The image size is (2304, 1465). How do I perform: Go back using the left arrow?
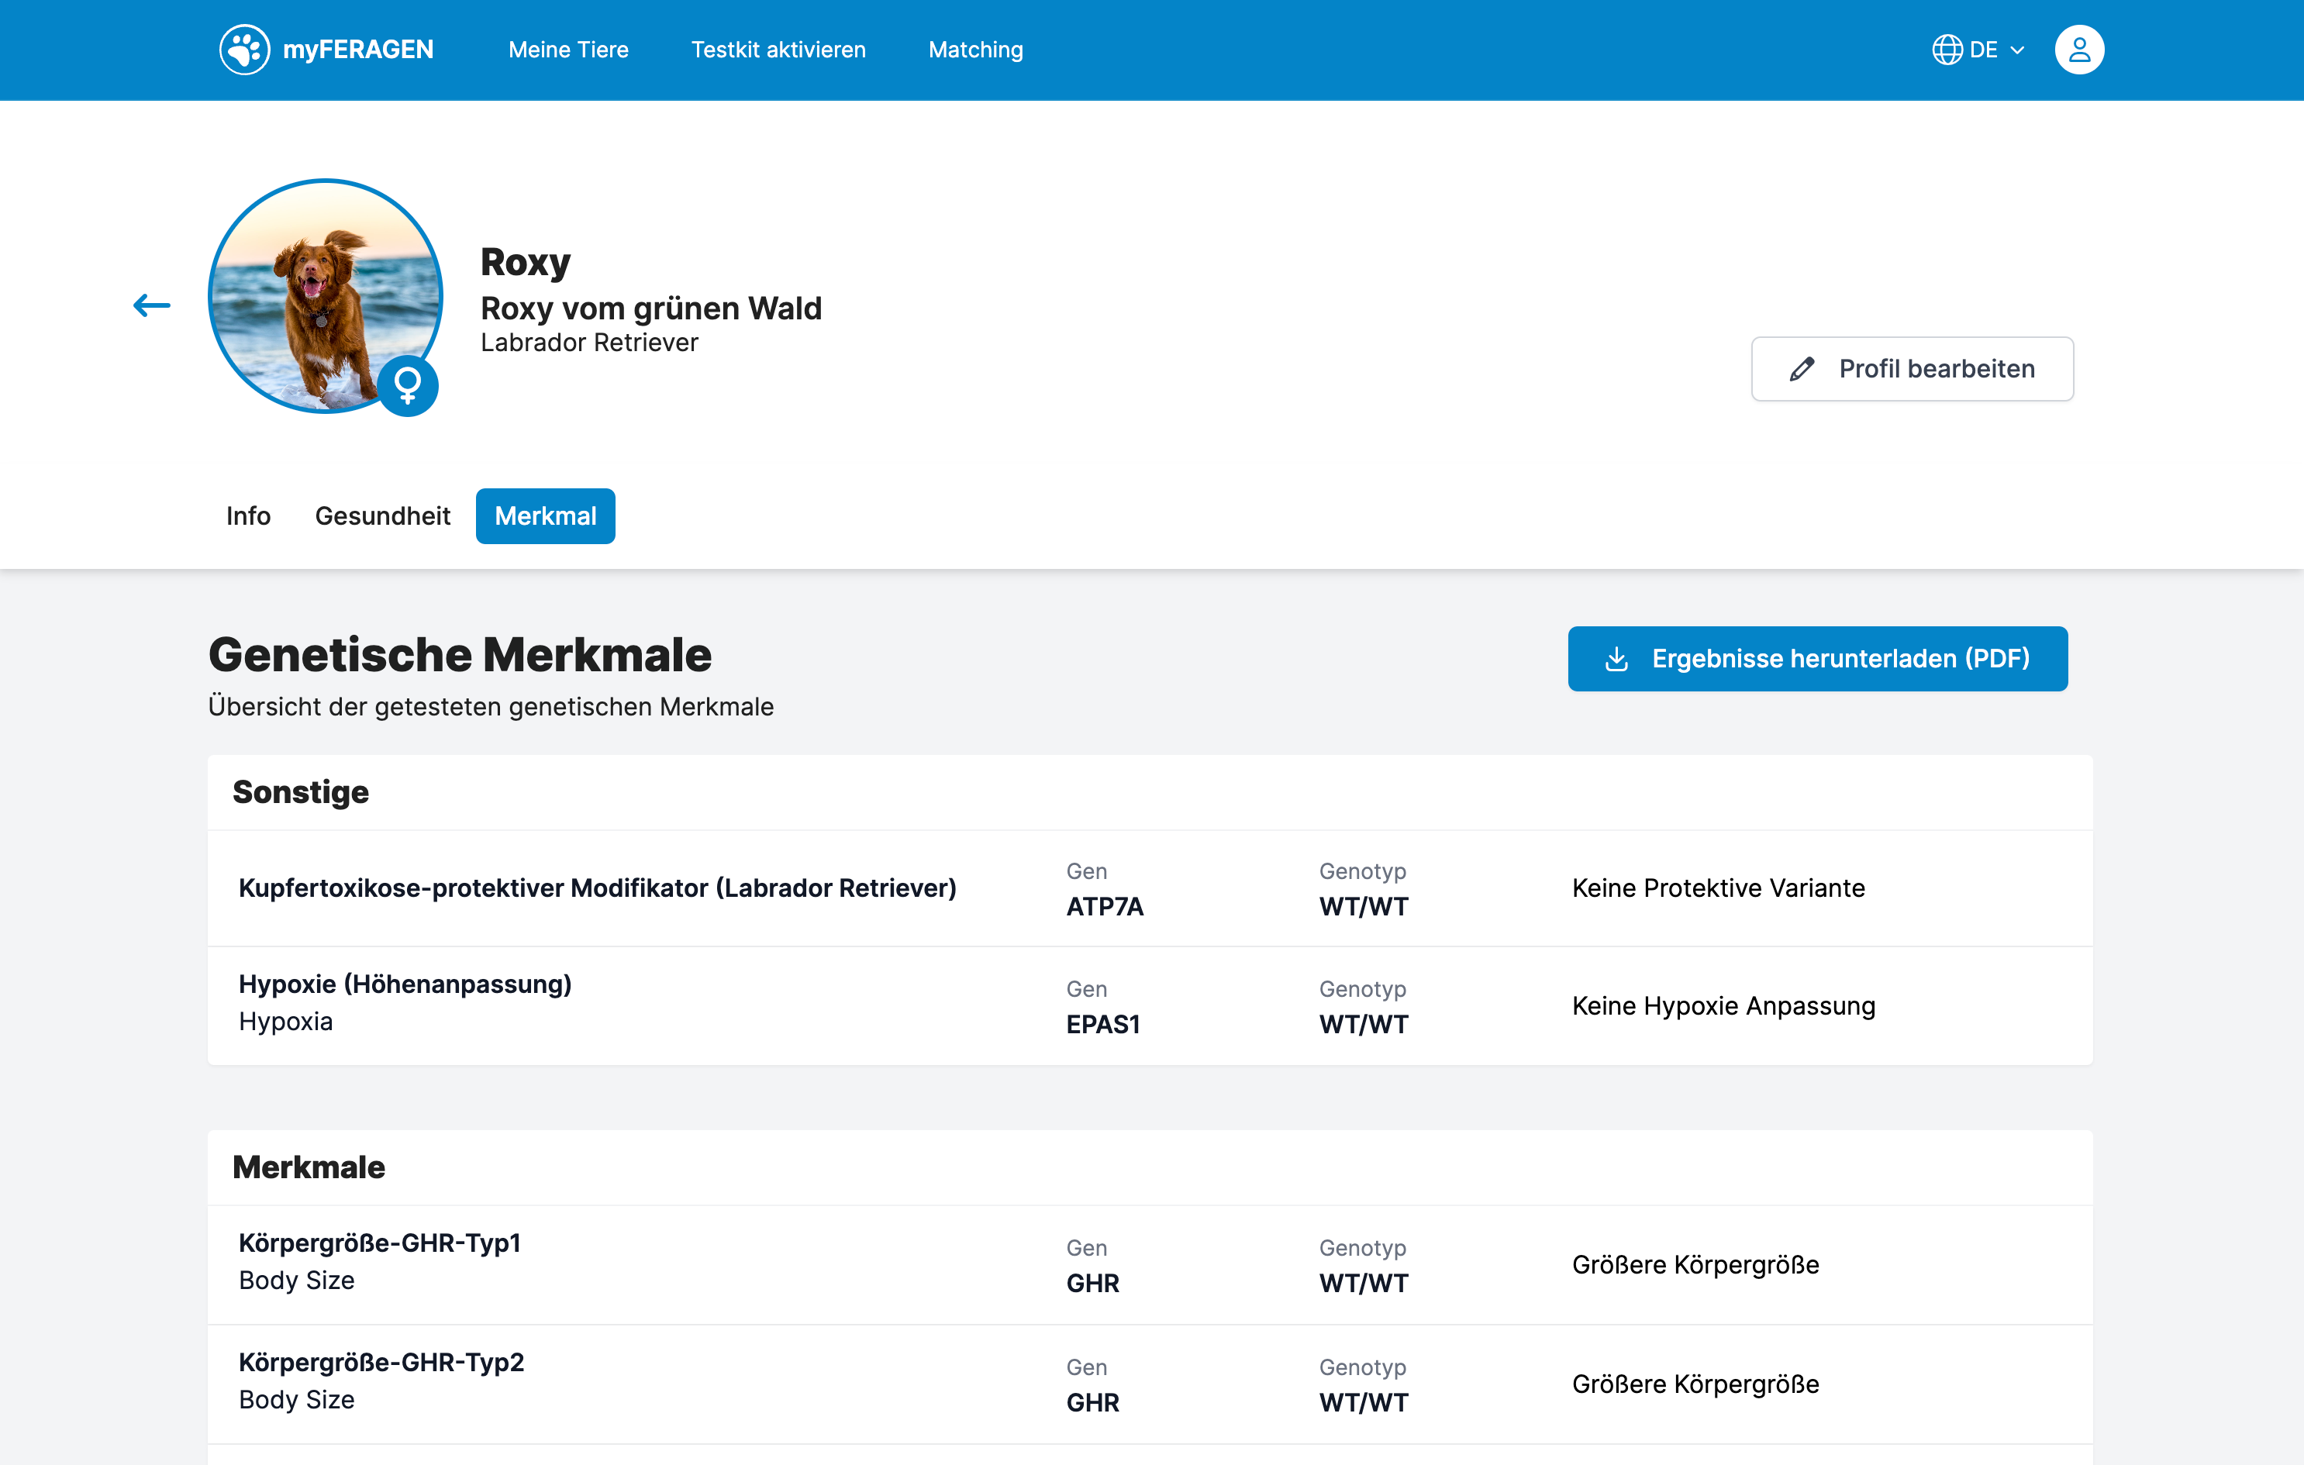tap(151, 305)
